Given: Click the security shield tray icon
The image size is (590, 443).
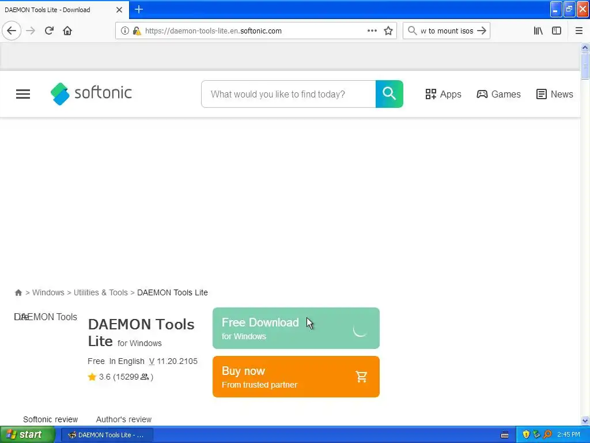Looking at the screenshot, I should point(527,435).
